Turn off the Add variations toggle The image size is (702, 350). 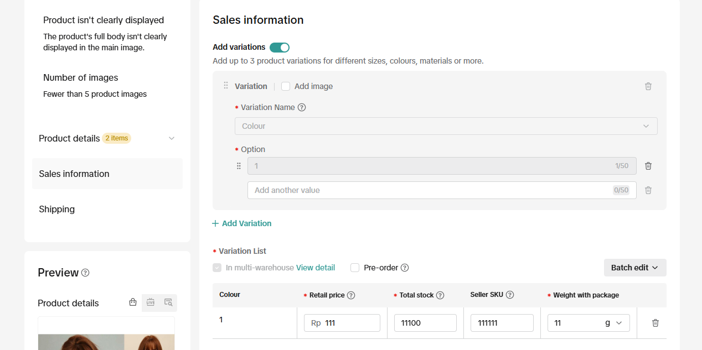280,48
